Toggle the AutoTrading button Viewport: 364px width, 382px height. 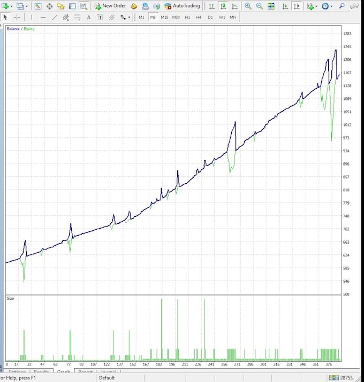tap(182, 6)
